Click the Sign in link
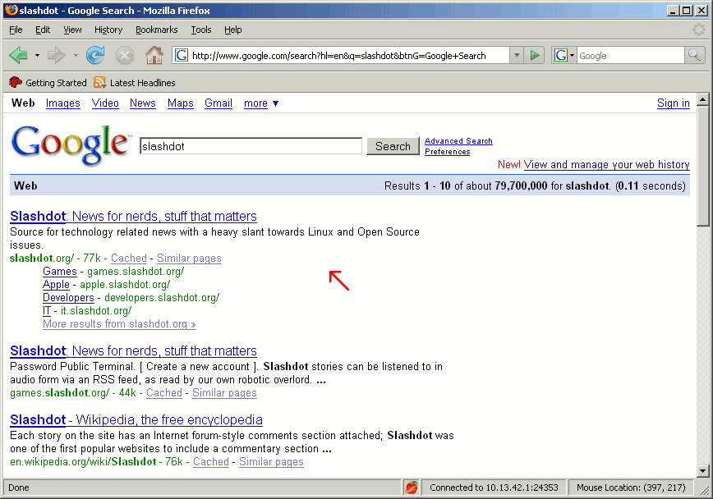 (673, 103)
